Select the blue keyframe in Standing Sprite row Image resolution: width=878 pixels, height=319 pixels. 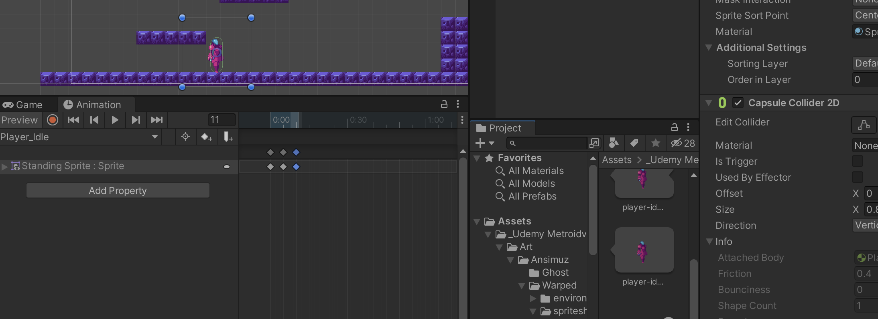tap(296, 167)
